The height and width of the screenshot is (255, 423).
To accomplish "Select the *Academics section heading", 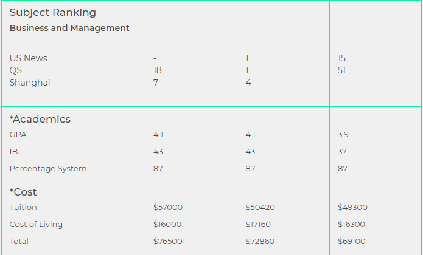I will point(40,119).
